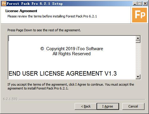Image resolution: width=149 pixels, height=114 pixels.
Task: Click the small Fp icon in the title bar
Action: (4, 4)
